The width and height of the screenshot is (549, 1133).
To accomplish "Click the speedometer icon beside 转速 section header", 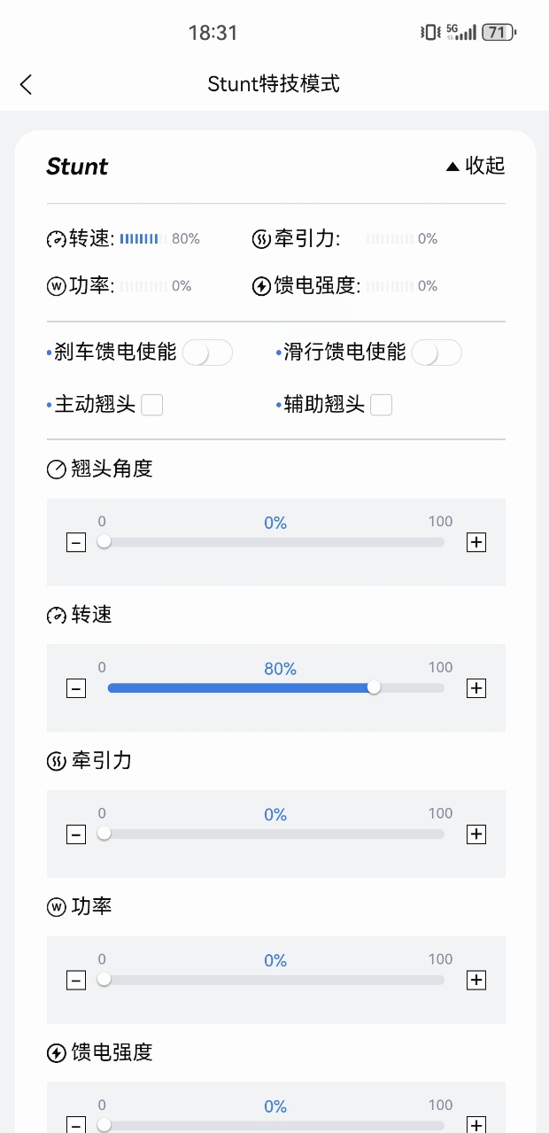I will 55,614.
